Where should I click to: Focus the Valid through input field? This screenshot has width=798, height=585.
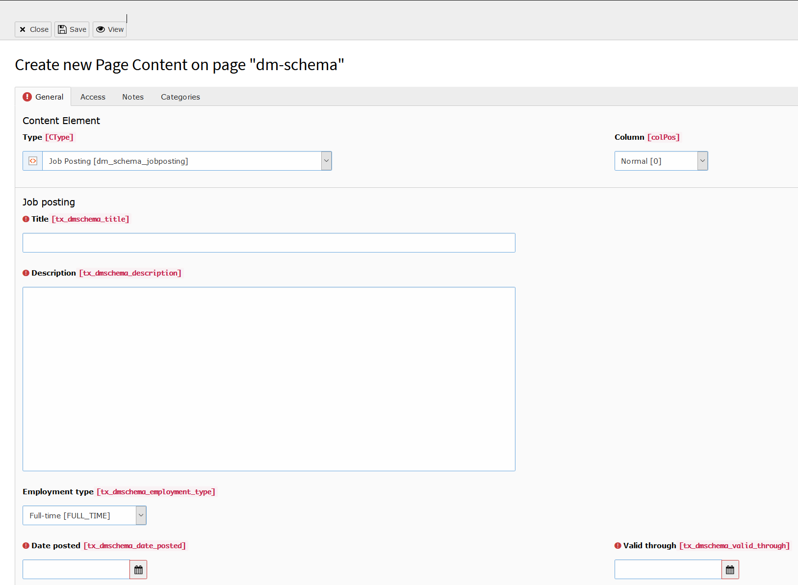[668, 569]
